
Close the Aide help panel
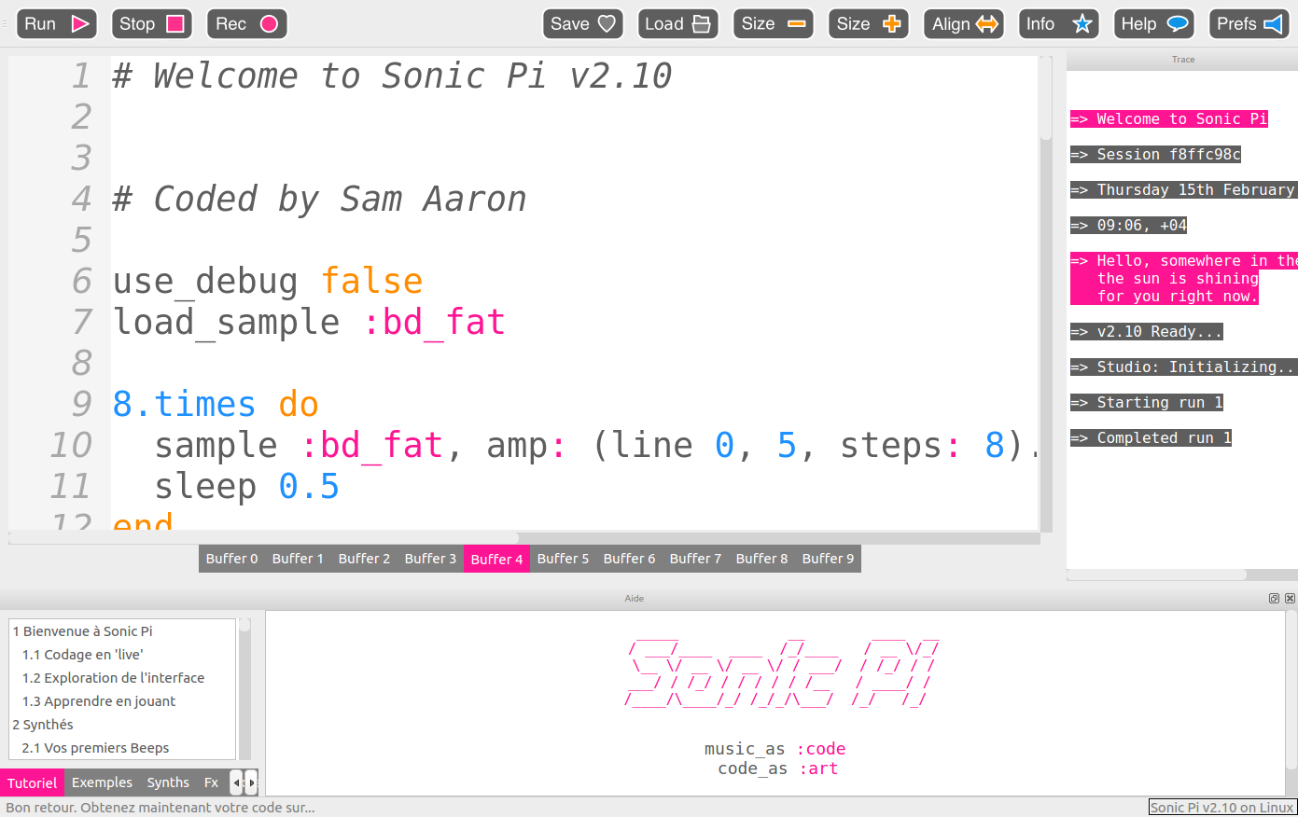click(1290, 599)
